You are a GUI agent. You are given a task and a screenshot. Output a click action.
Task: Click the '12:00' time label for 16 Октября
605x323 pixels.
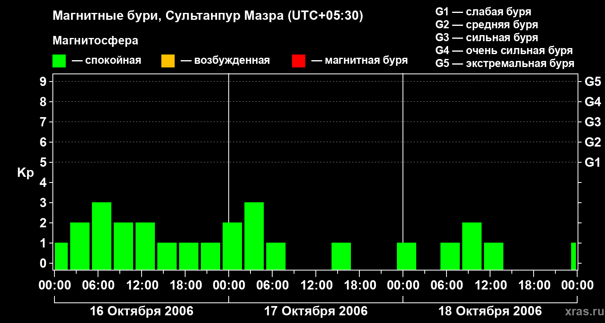pos(142,285)
